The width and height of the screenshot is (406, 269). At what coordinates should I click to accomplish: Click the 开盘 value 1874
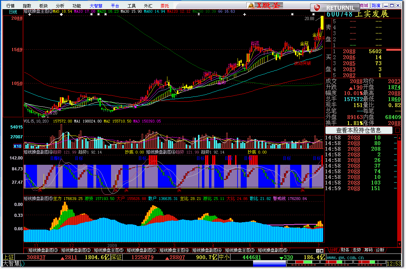(394, 87)
